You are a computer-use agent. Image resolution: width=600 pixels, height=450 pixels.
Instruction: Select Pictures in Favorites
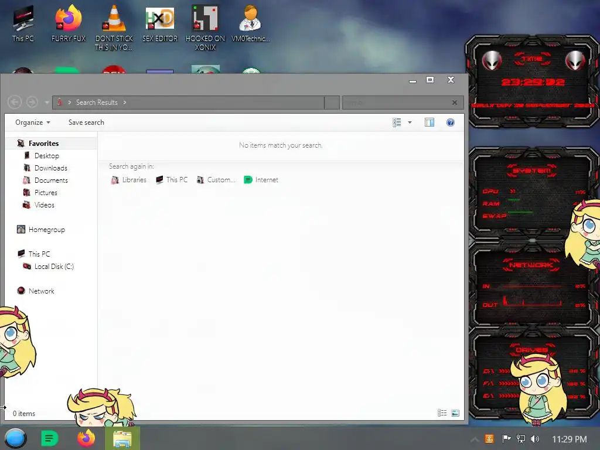pos(46,192)
